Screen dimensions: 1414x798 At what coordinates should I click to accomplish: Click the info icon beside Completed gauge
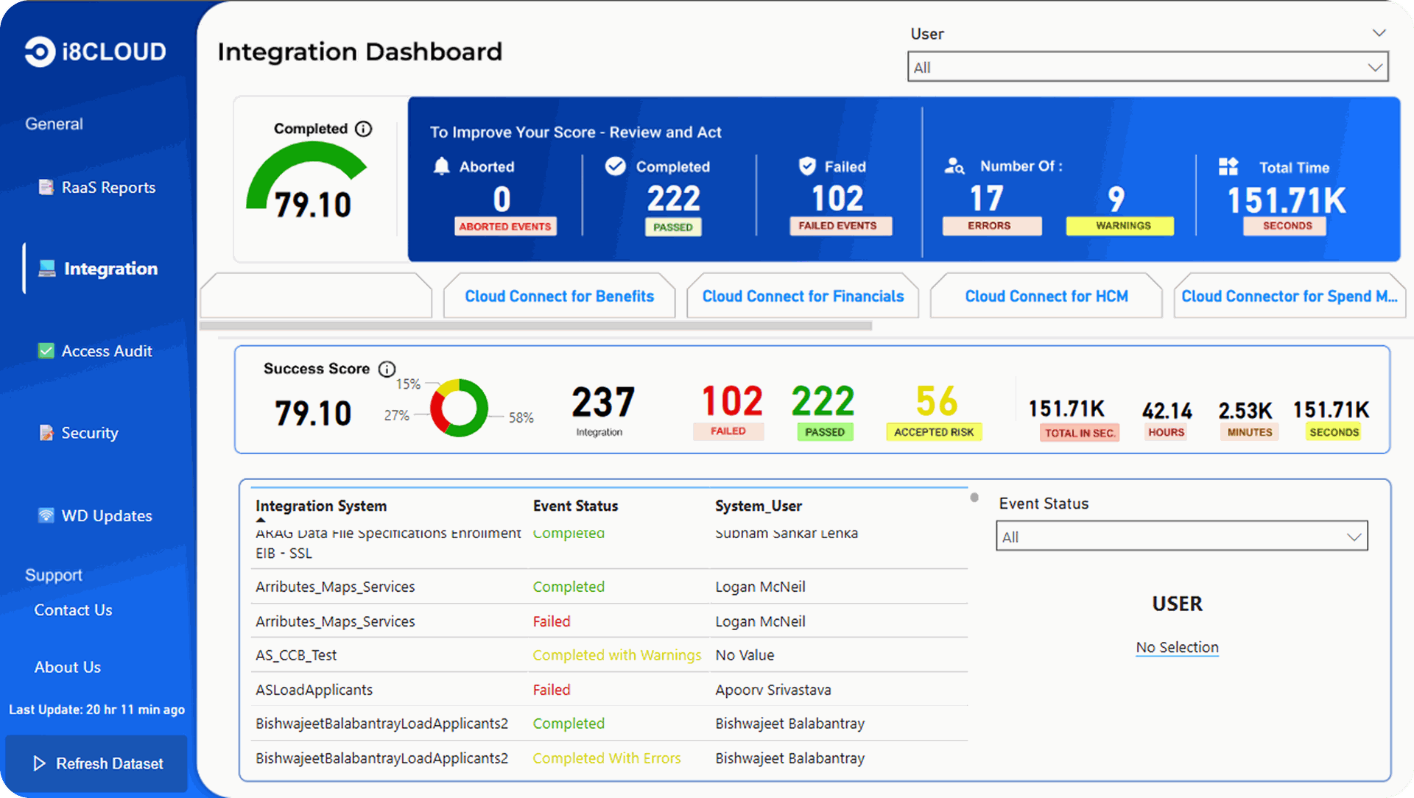[362, 128]
